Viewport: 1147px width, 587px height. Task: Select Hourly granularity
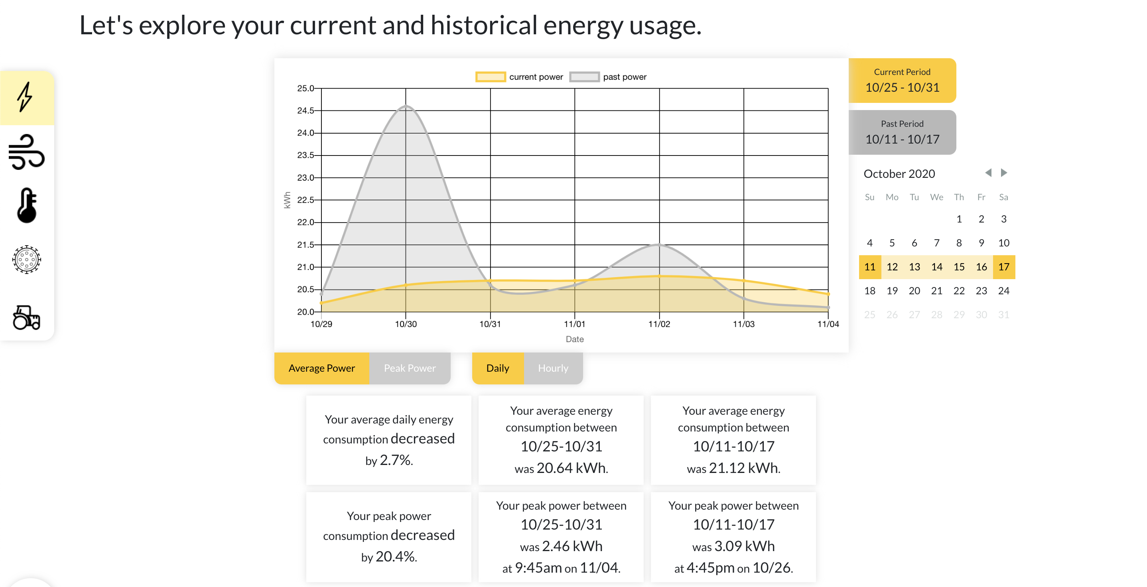point(553,368)
